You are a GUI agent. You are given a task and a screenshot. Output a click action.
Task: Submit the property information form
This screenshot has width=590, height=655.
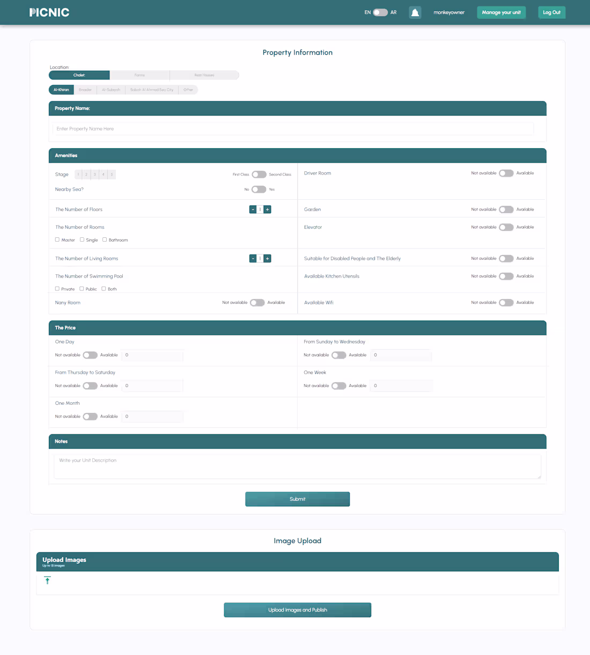coord(297,499)
